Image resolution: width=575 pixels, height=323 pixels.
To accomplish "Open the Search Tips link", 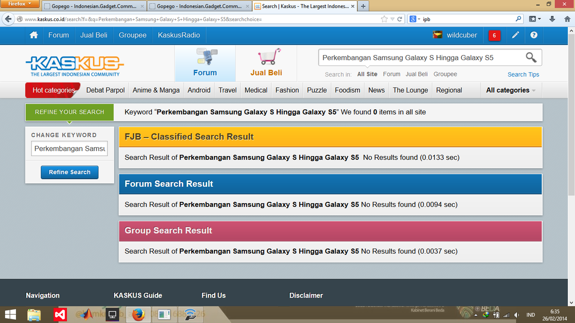I will click(x=523, y=74).
